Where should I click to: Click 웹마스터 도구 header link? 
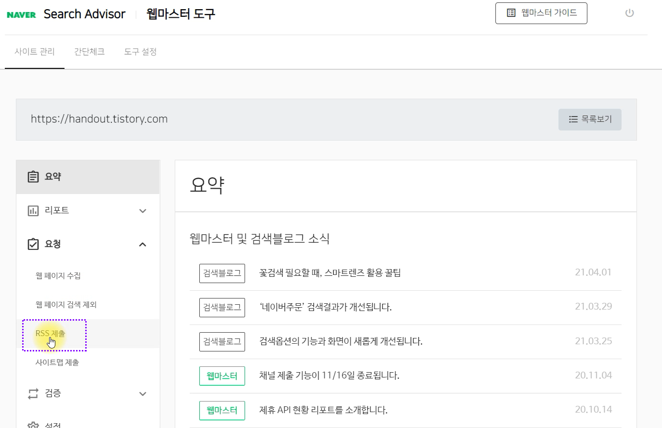pos(181,14)
